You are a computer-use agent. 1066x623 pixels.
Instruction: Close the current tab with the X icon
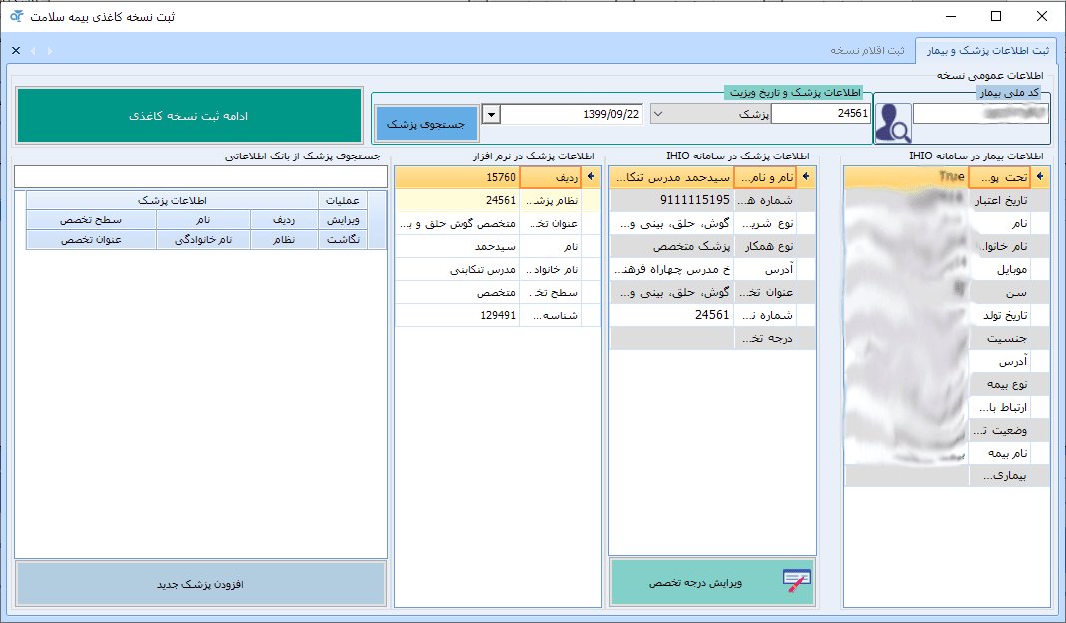click(16, 50)
